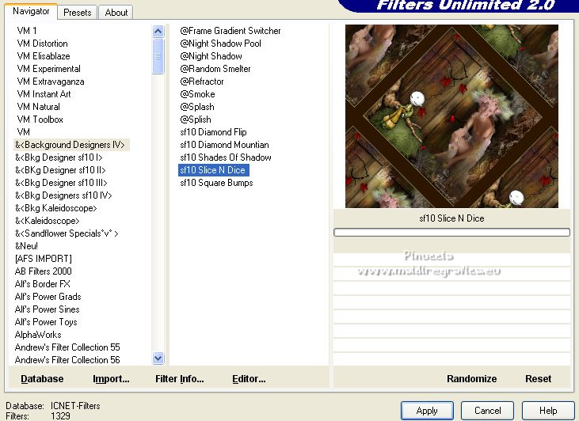
Task: Select Andrew's Filter Collection 56
Action: pos(67,360)
